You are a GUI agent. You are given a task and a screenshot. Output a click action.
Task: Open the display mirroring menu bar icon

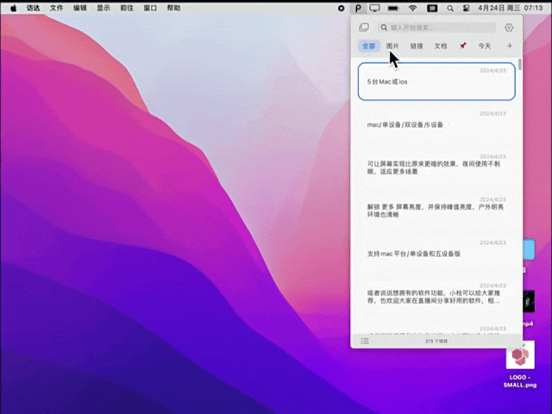(x=374, y=8)
